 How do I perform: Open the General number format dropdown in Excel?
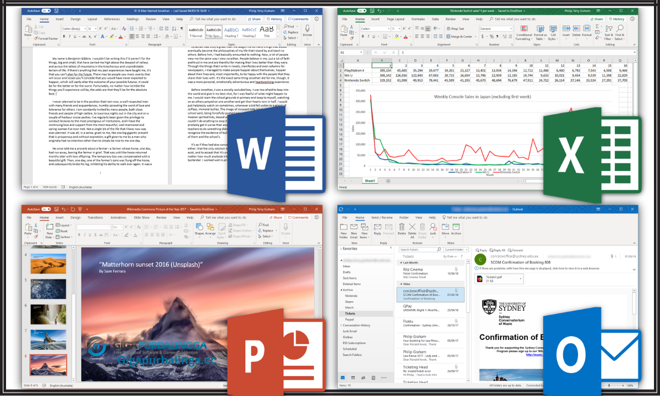[510, 29]
